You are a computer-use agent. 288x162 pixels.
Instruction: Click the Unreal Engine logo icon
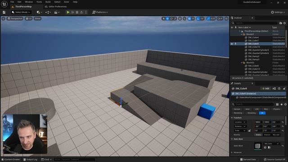[x=4, y=4]
